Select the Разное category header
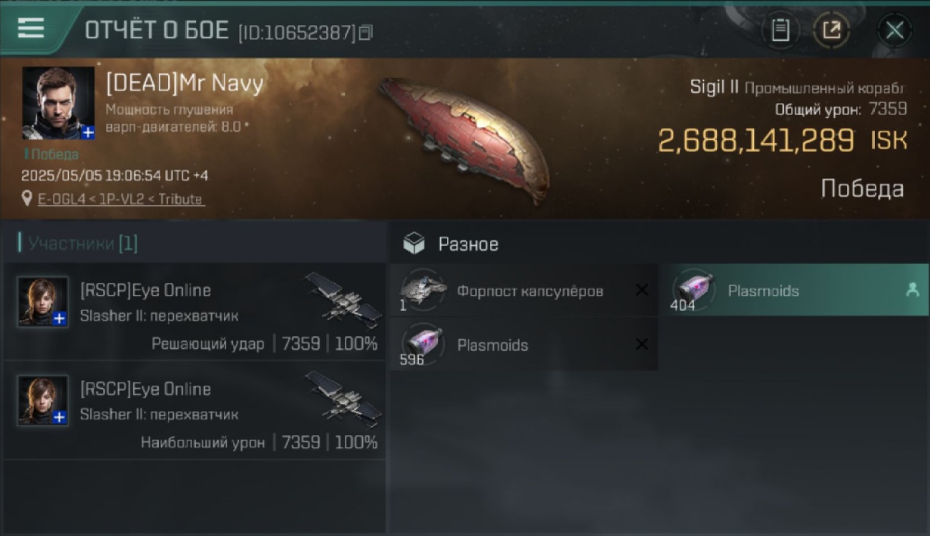This screenshot has height=536, width=930. pyautogui.click(x=469, y=244)
